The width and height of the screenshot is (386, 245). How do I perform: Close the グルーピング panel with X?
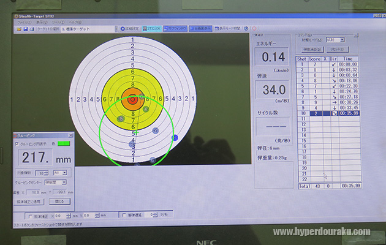[71, 135]
